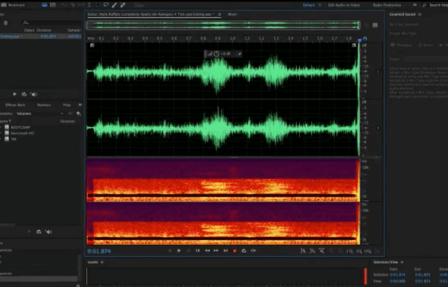This screenshot has height=287, width=448.
Task: Open the Contents Volumes dropdown
Action: point(40,114)
